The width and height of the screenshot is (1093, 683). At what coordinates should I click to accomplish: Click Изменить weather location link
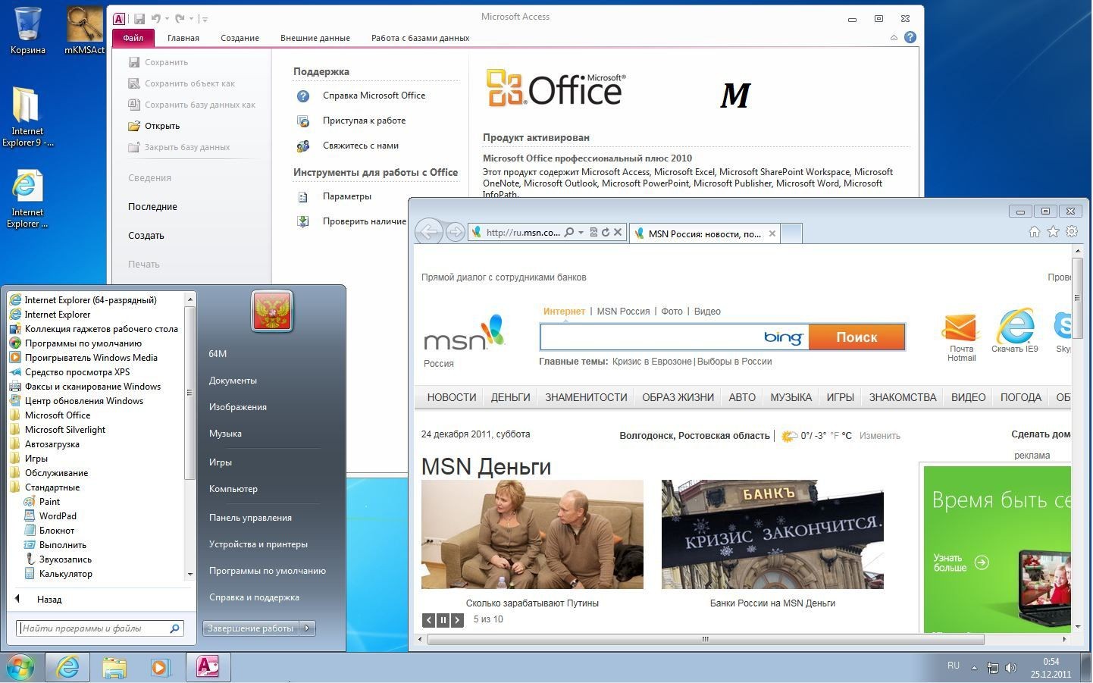[x=879, y=436]
